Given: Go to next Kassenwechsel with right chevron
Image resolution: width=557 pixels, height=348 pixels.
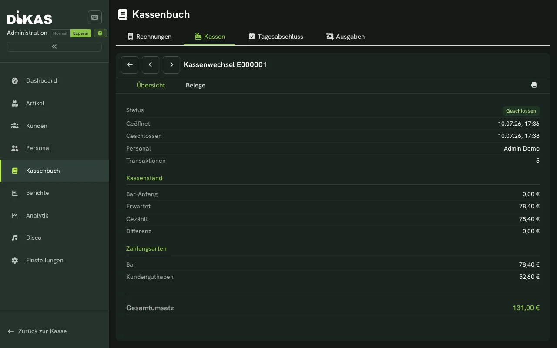Looking at the screenshot, I should pos(171,64).
